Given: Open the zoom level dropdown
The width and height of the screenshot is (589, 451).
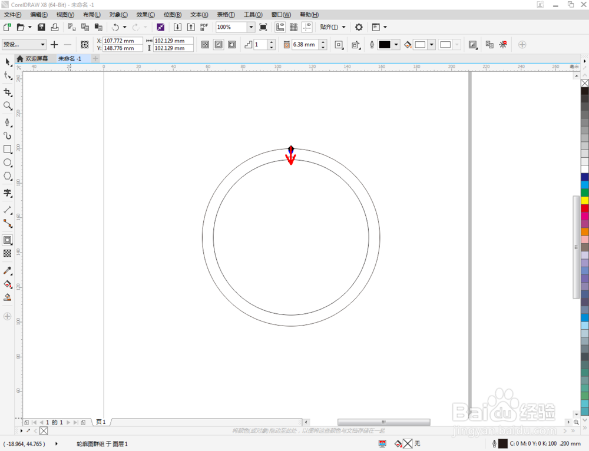Looking at the screenshot, I should pos(251,27).
